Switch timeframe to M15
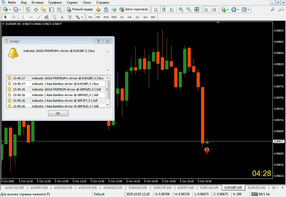Image resolution: width=286 pixels, height=197 pixels. [x=106, y=17]
